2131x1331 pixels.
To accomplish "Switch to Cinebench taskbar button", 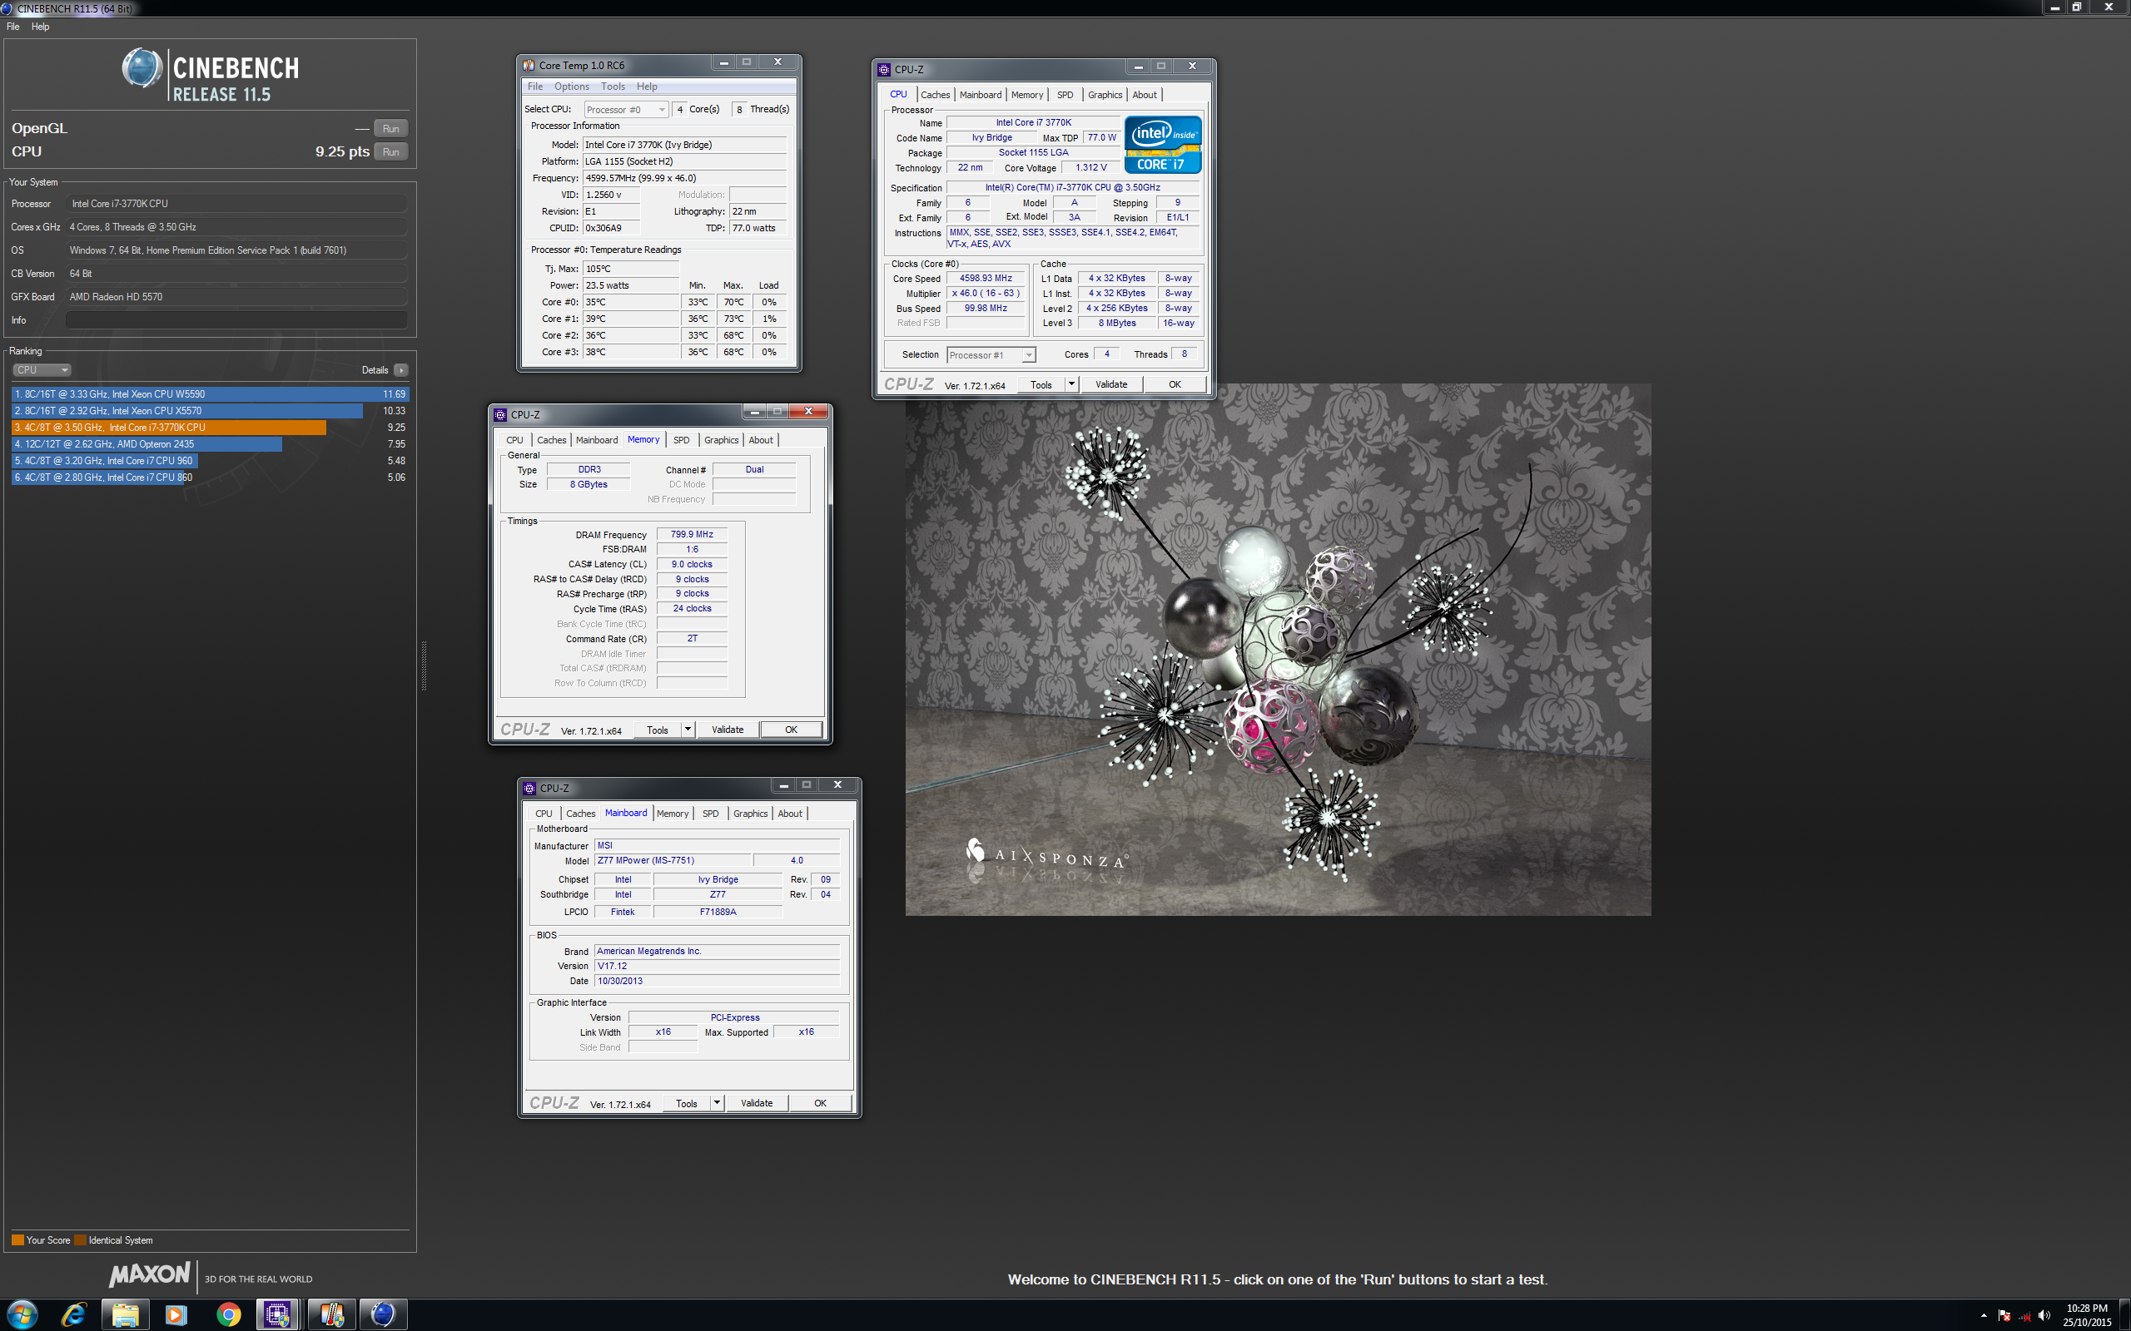I will click(x=383, y=1314).
